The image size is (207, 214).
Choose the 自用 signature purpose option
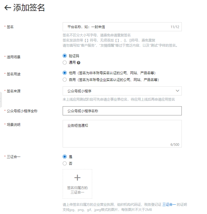coord(65,80)
